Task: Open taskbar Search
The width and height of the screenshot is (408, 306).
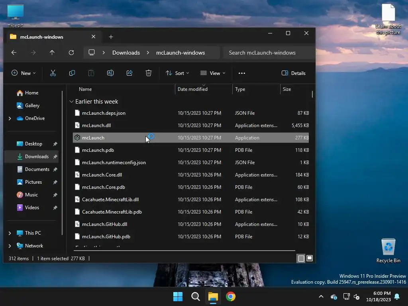Action: tap(195, 296)
